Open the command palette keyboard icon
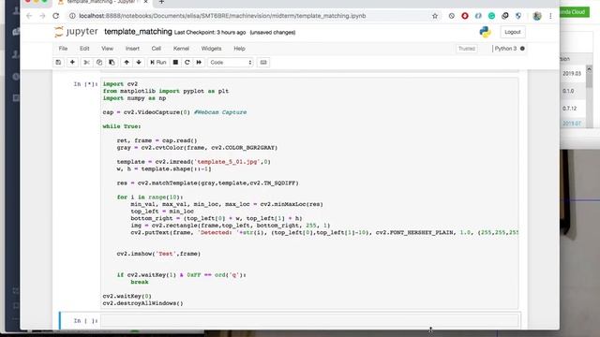600x337 pixels. [x=263, y=63]
